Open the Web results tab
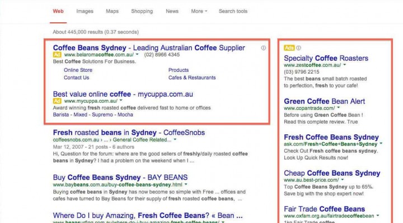Viewport: 403px width, 223px height. (58, 11)
